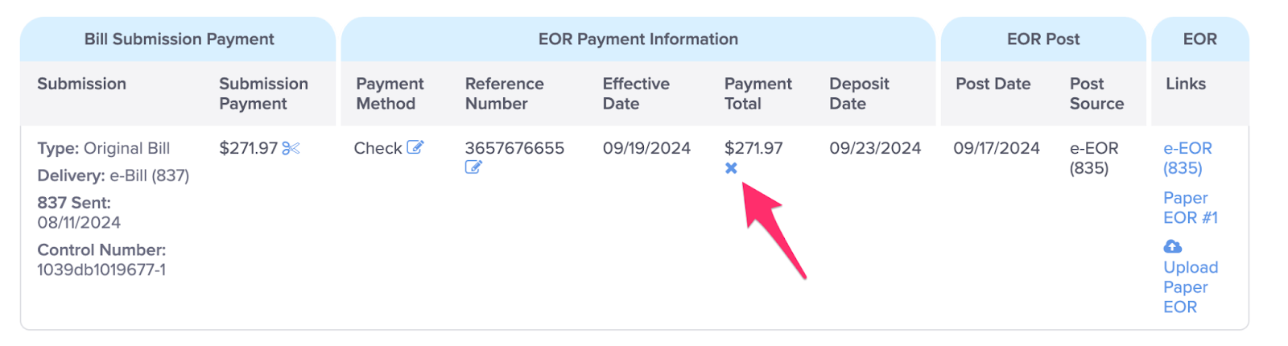Select the Bill Submission Payment header

coord(179,39)
